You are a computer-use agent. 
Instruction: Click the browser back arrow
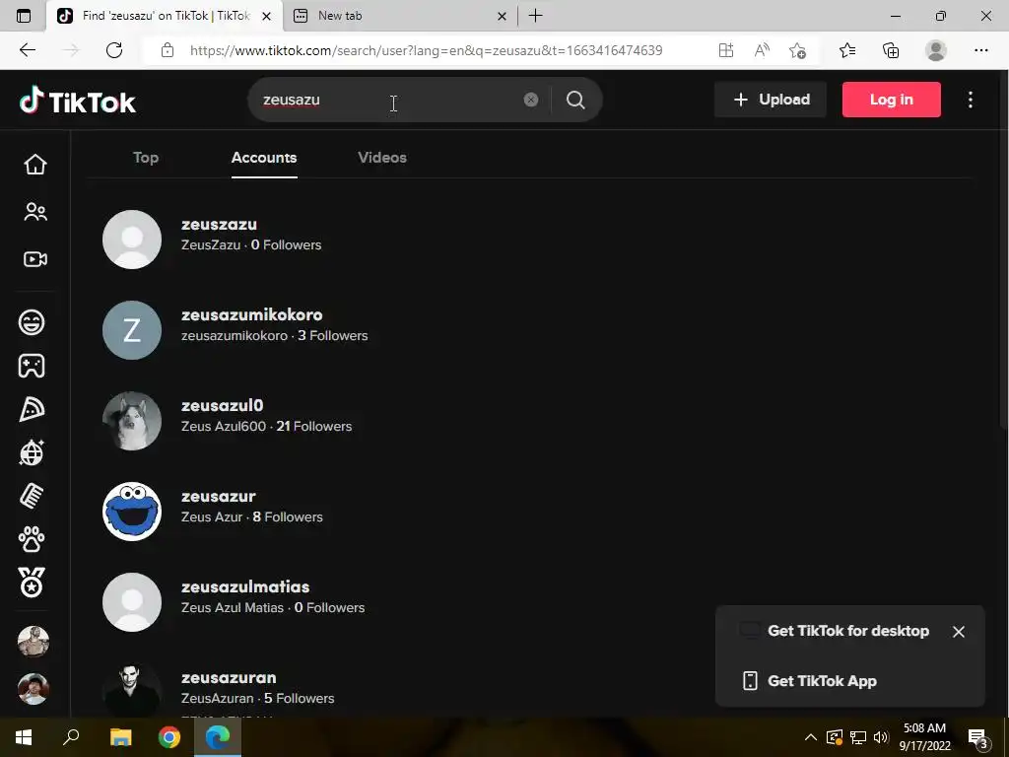[28, 50]
